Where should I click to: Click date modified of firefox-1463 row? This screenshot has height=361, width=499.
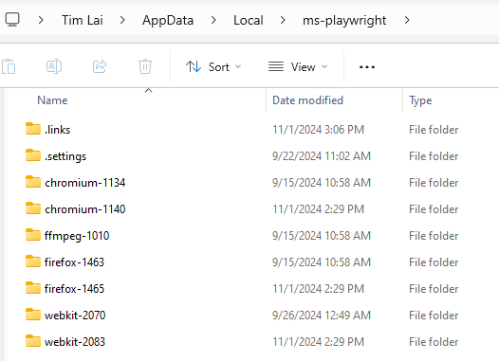[x=322, y=262]
